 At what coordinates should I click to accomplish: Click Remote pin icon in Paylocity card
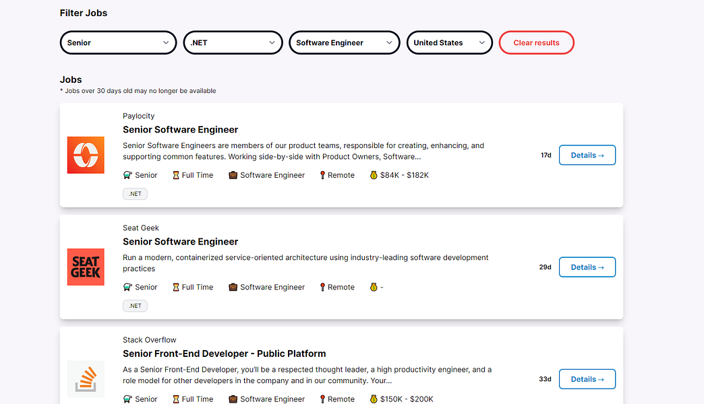click(322, 175)
